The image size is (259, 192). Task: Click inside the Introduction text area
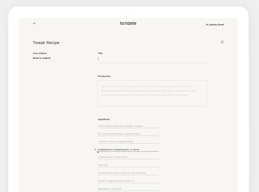(x=152, y=93)
